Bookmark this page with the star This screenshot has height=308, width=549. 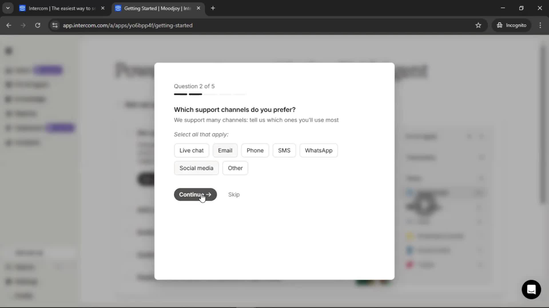(x=478, y=25)
